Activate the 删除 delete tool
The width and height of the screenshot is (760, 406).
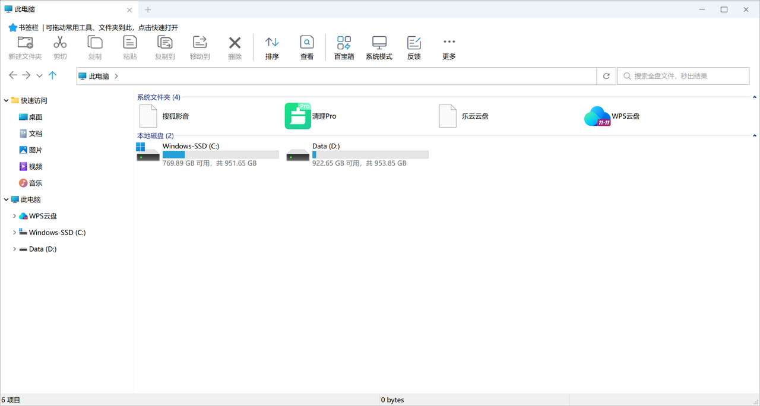point(235,46)
